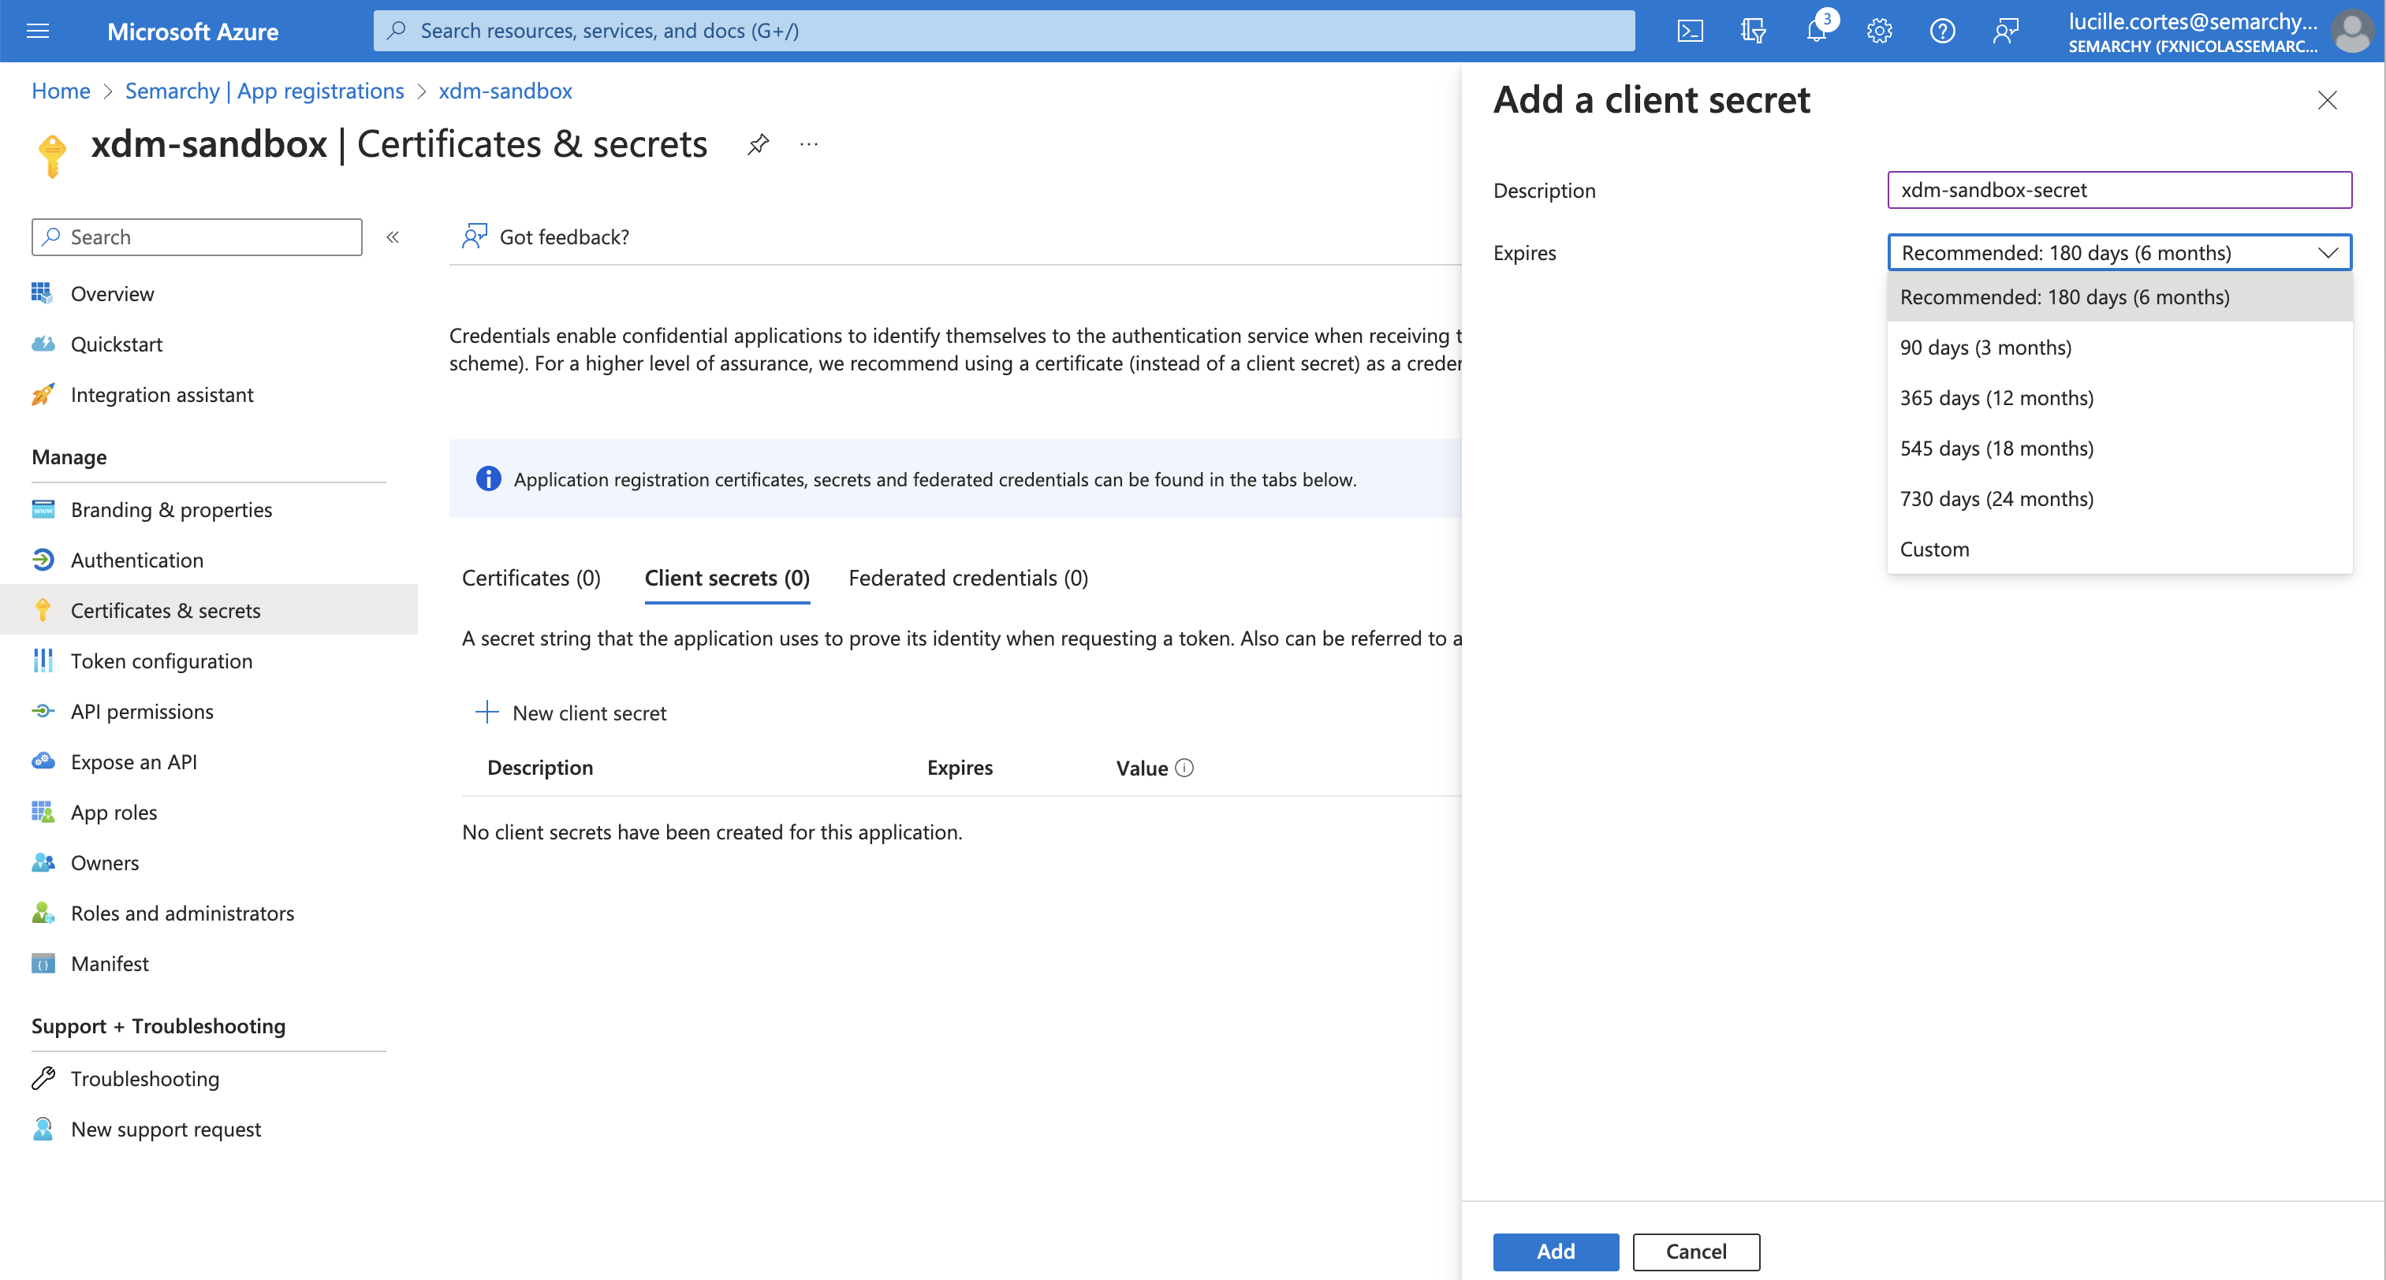Navigate to Home via the breadcrumb

coord(60,90)
